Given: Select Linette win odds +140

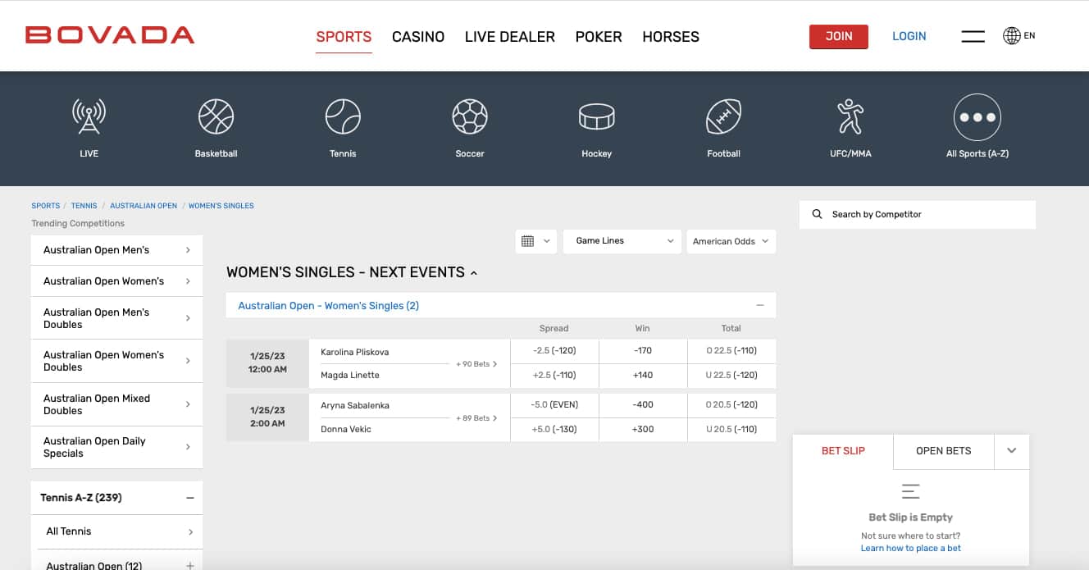Looking at the screenshot, I should pos(643,376).
